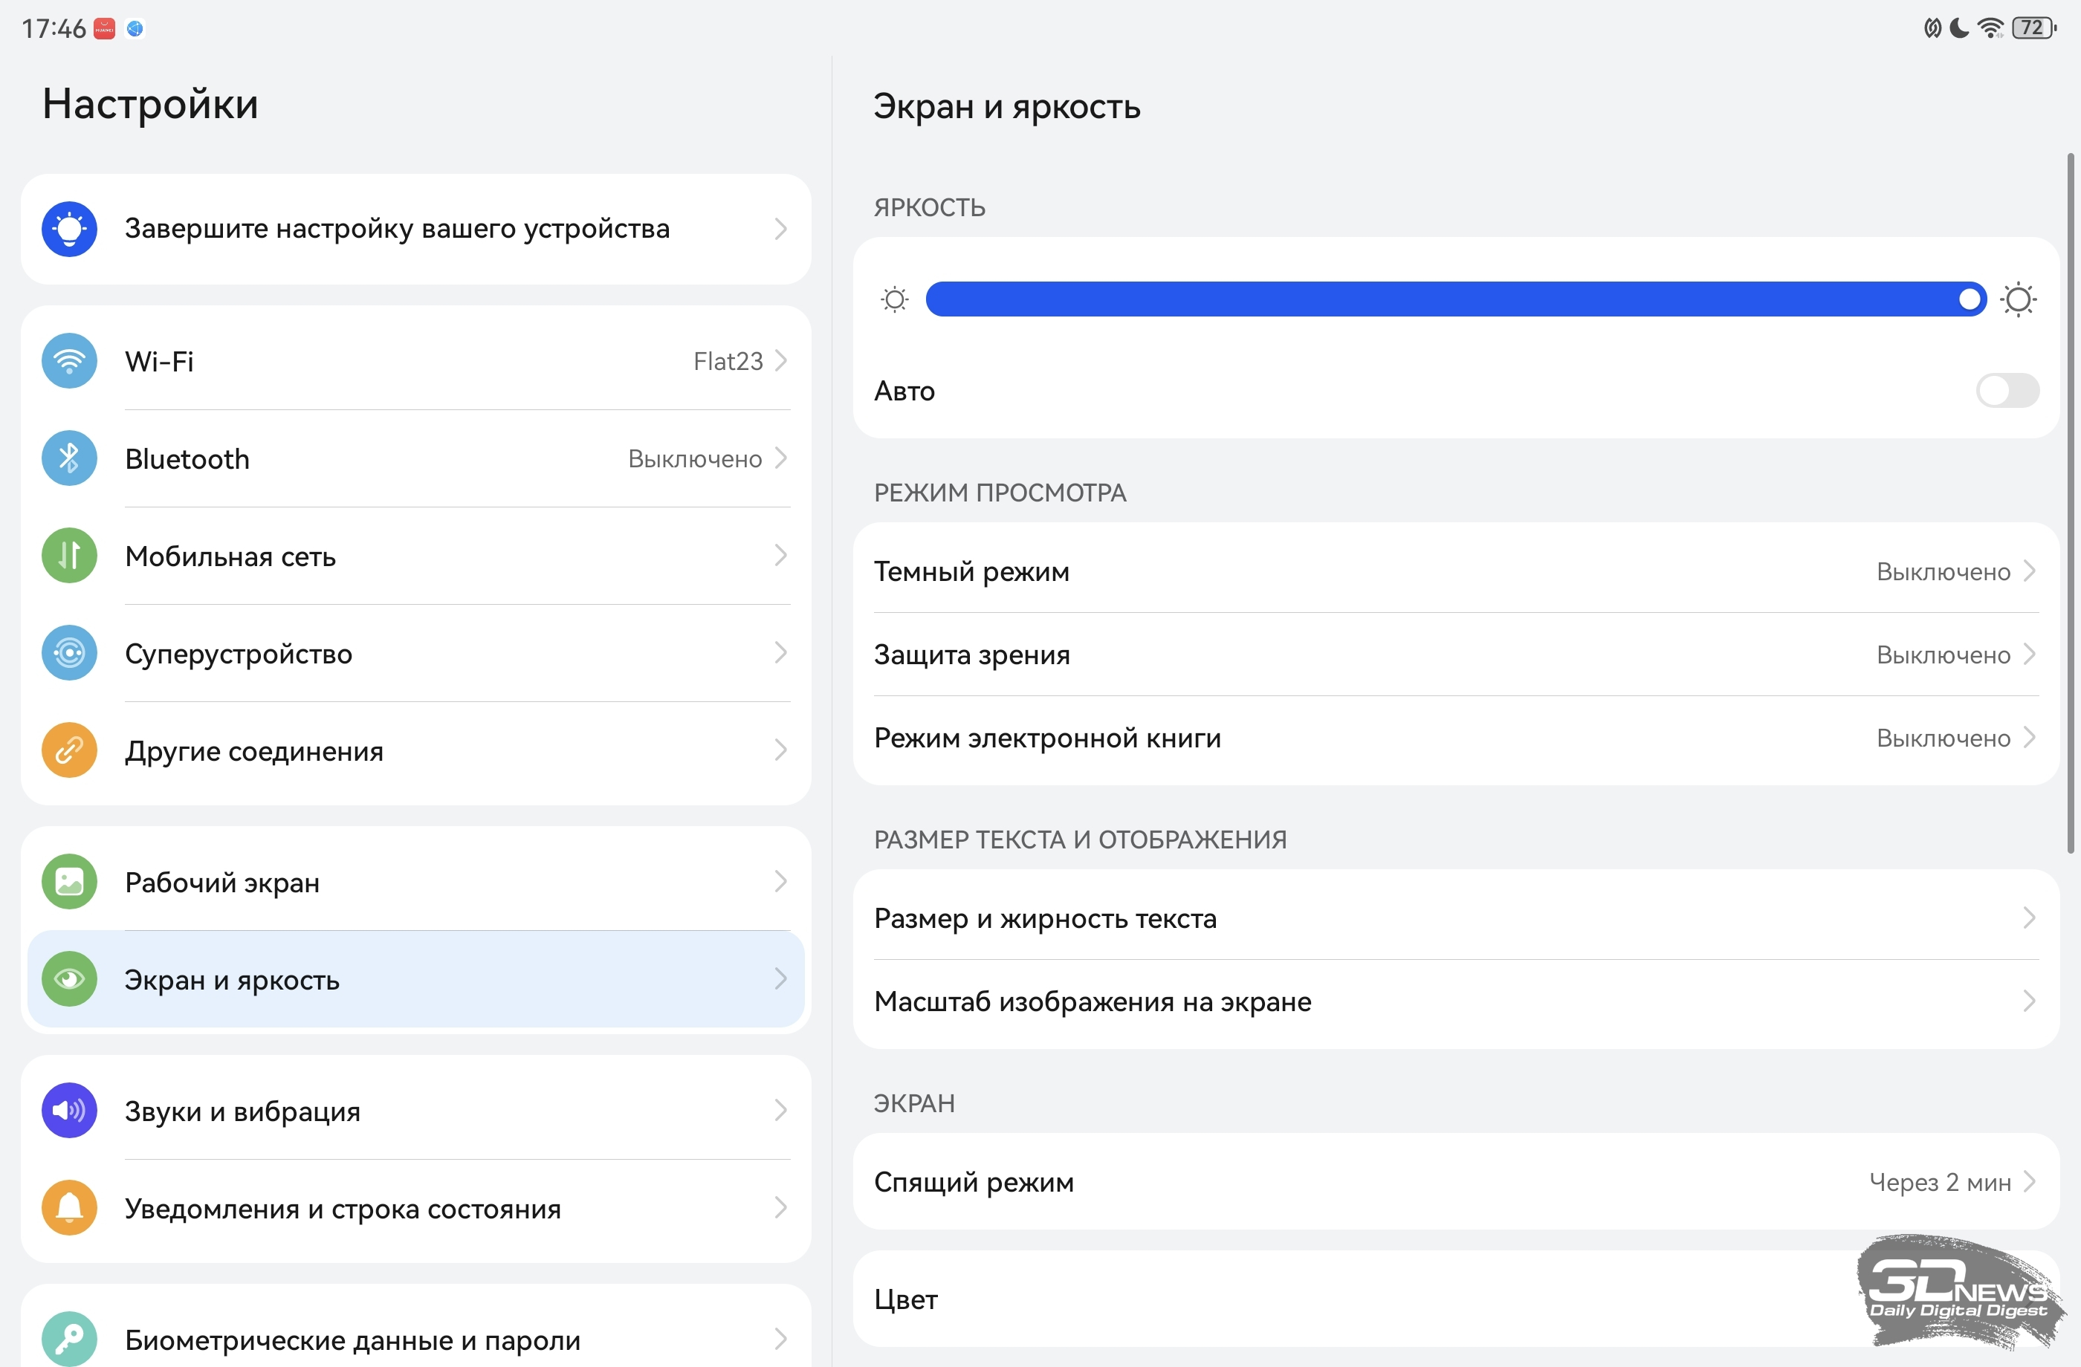Viewport: 2081px width, 1367px height.
Task: Tap the Звуки и вибрация speaker icon
Action: [69, 1111]
